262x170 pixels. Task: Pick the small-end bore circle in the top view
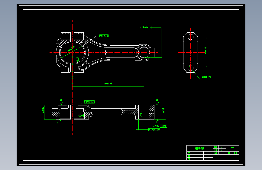[144, 52]
